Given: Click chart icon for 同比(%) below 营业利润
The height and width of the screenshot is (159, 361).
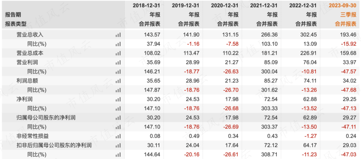Looking at the screenshot, I should (x=118, y=72).
